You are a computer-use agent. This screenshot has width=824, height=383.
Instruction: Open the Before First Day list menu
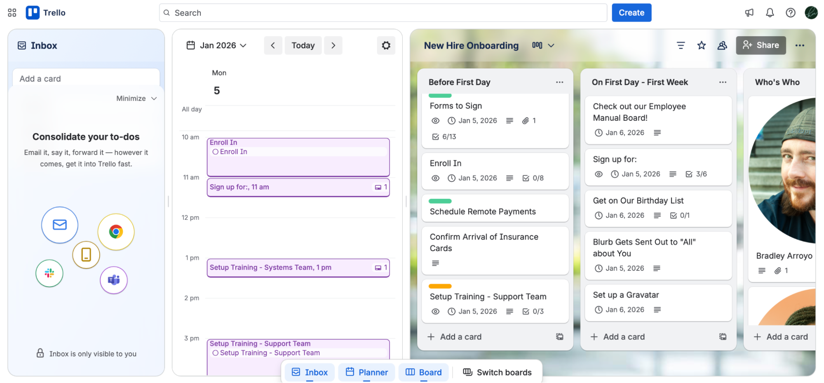[x=559, y=82]
